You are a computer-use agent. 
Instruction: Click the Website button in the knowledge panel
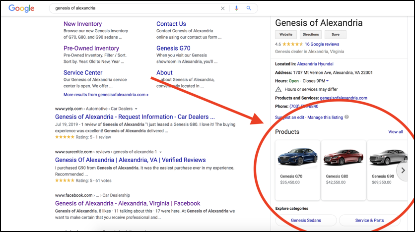coord(286,35)
